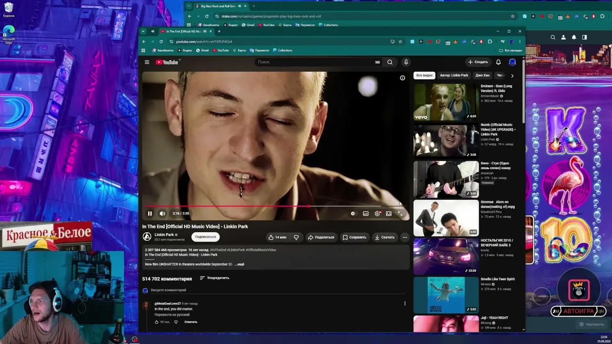
Task: Open YouTube account avatar menu
Action: [512, 62]
